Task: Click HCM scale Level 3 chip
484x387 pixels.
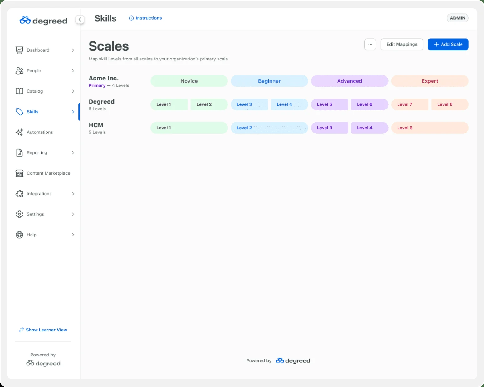Action: [330, 128]
